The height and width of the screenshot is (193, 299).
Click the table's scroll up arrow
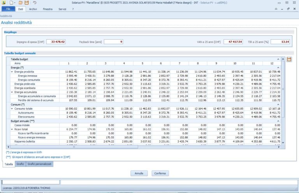coord(283,59)
